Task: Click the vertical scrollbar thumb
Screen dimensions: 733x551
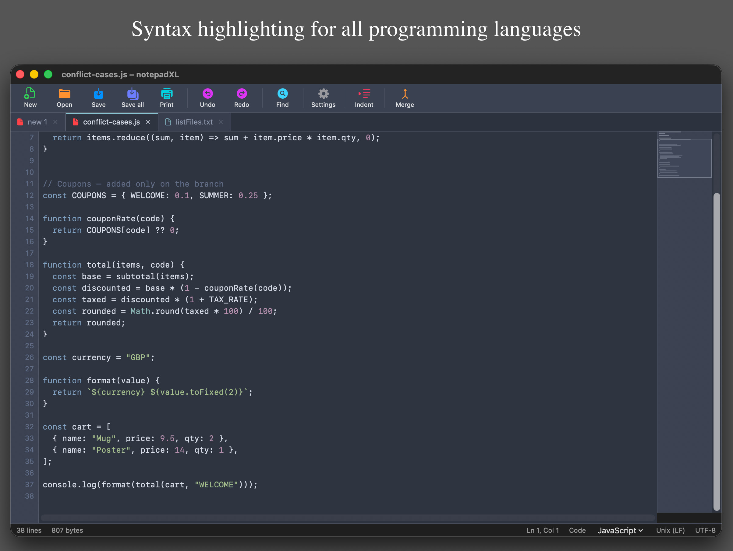Action: pyautogui.click(x=717, y=352)
